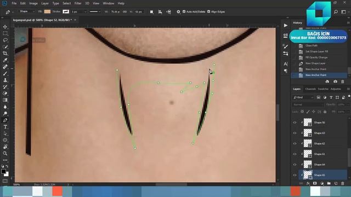Open Layers panel options menu
The image size is (351, 197).
pyautogui.click(x=348, y=89)
